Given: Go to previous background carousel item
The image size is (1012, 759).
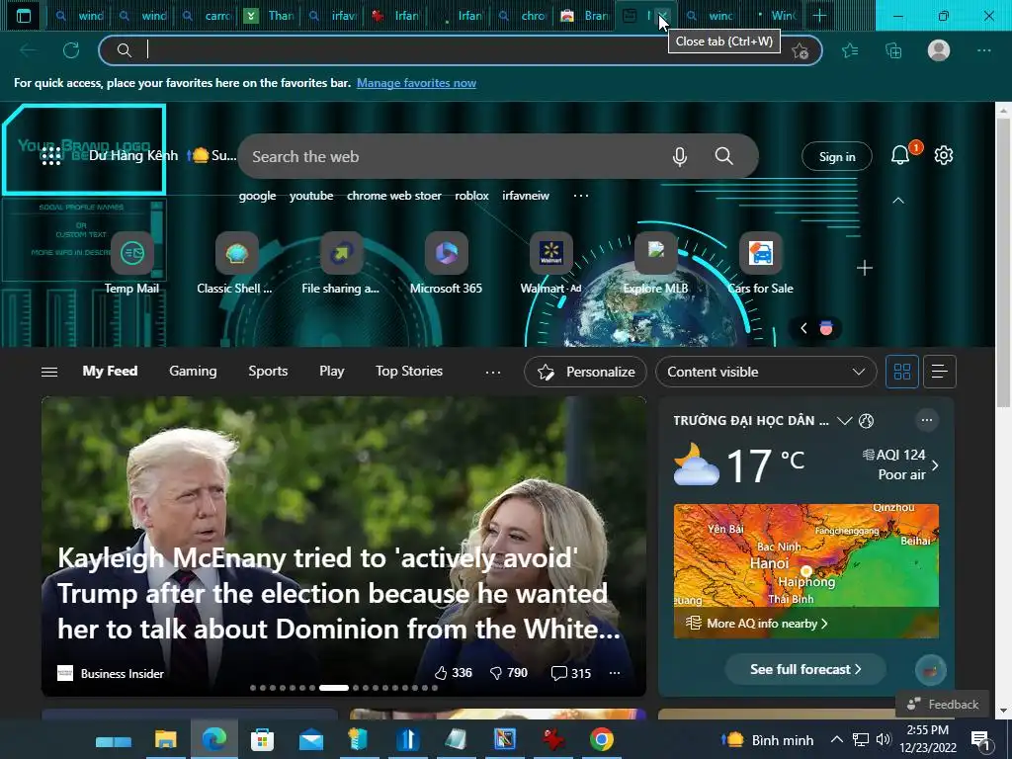Looking at the screenshot, I should point(803,328).
